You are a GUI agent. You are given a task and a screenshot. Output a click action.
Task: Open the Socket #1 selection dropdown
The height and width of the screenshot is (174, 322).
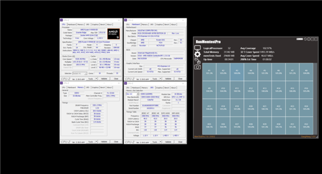pos(80,73)
